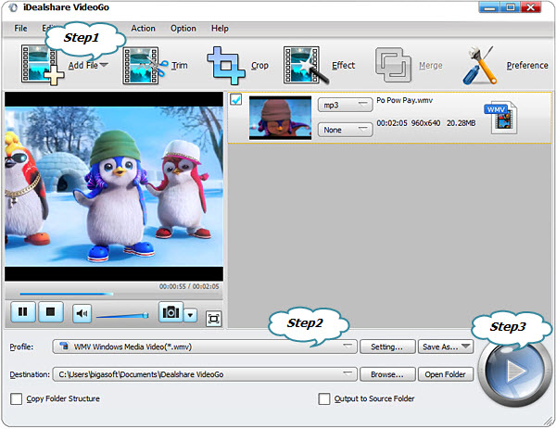The height and width of the screenshot is (429, 556).
Task: Select the Po Pow Pay.wmv video thumbnail
Action: click(x=280, y=118)
